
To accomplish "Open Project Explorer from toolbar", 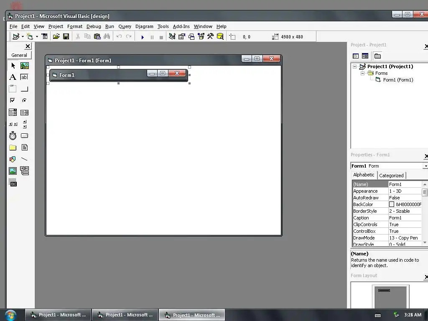I will point(172,36).
